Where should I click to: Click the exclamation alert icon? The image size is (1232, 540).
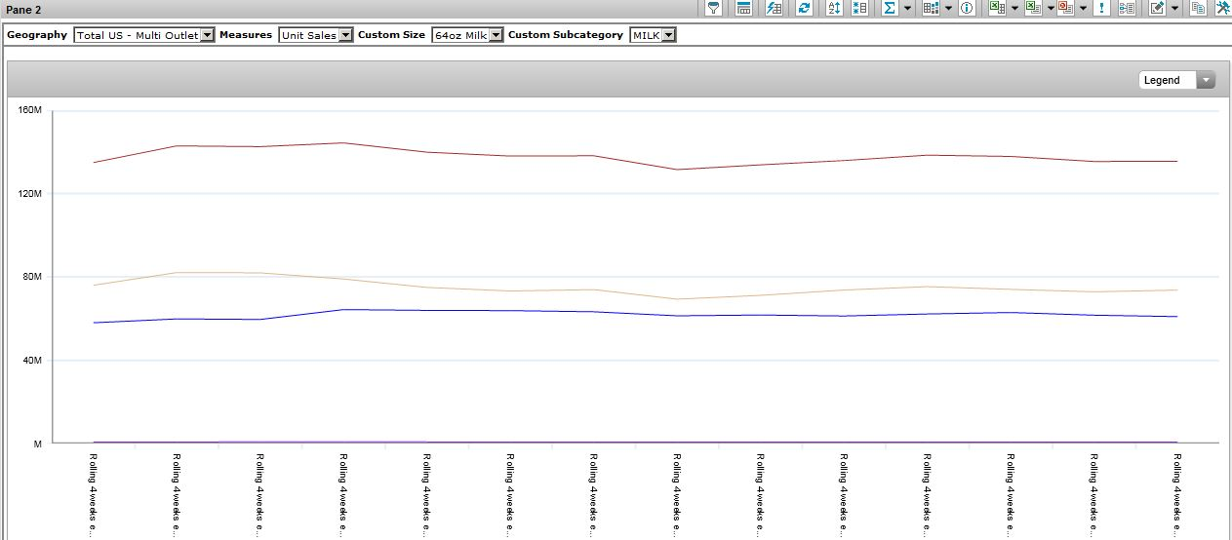1101,8
